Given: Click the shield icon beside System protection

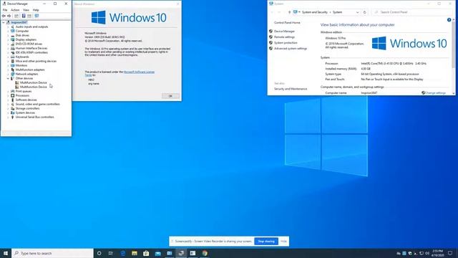Looking at the screenshot, I should tap(271, 43).
